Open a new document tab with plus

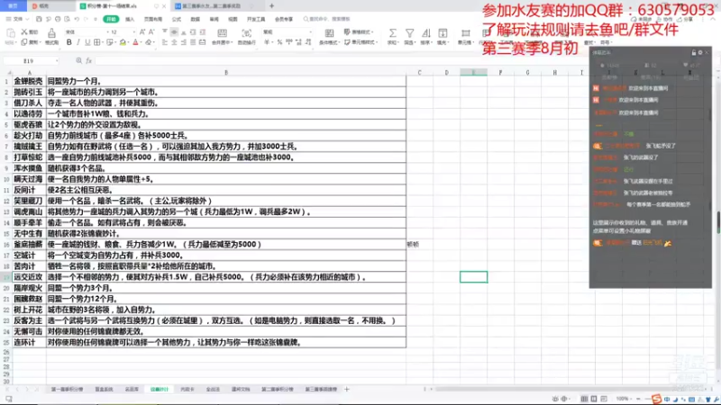[x=272, y=6]
